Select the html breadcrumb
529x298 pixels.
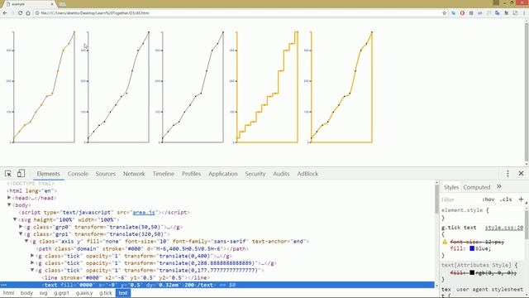point(9,293)
